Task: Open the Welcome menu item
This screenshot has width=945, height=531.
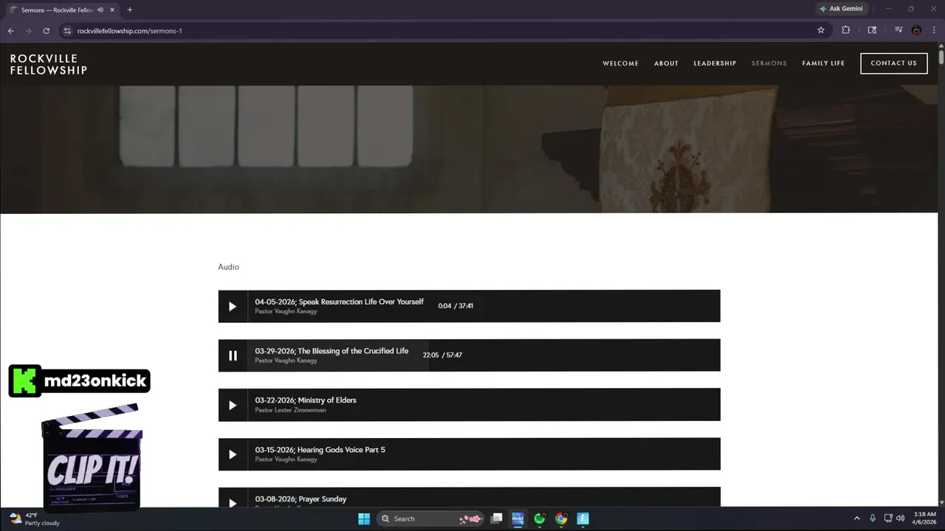Action: tap(620, 63)
